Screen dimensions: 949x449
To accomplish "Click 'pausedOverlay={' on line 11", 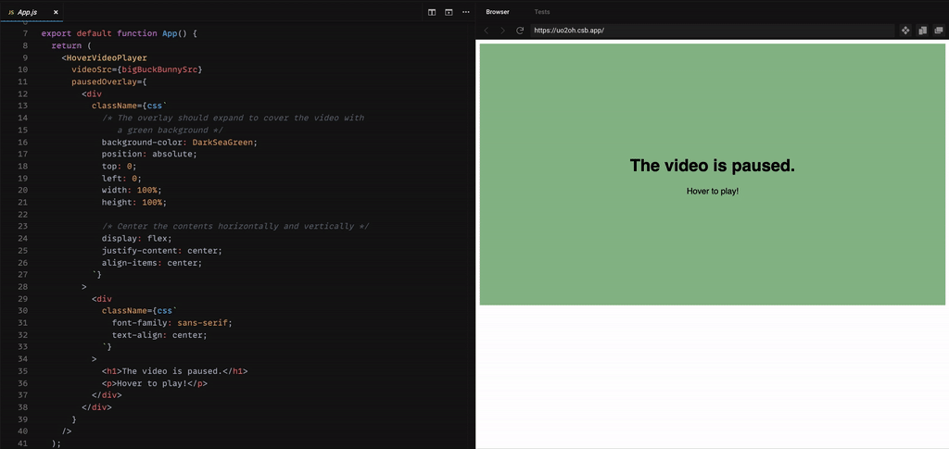I will pos(109,81).
